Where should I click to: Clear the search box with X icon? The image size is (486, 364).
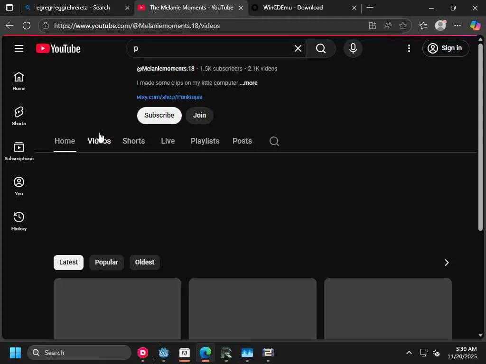coord(298,48)
